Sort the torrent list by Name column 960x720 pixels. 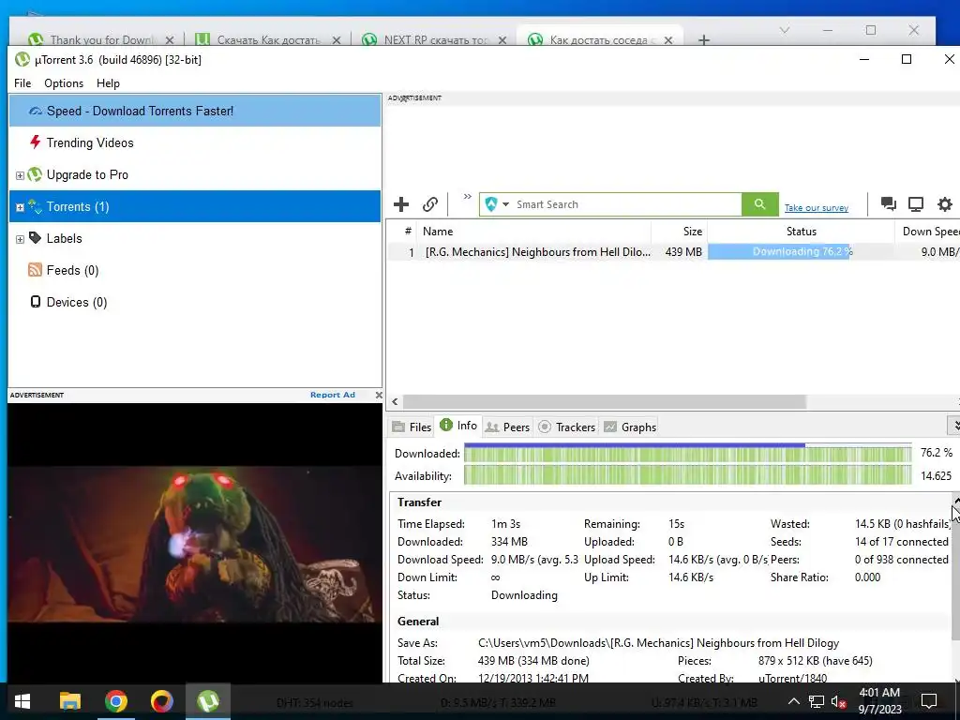click(533, 232)
